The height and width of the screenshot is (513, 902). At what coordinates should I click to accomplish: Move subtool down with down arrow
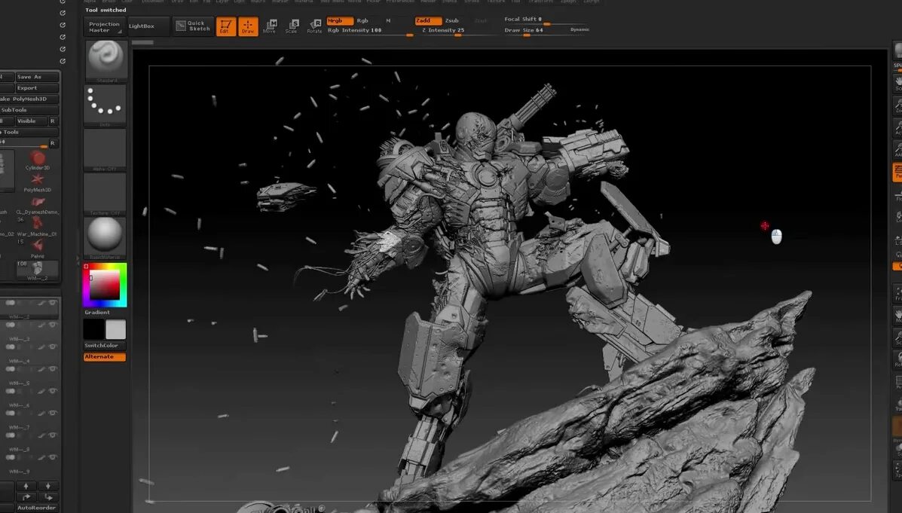(48, 486)
